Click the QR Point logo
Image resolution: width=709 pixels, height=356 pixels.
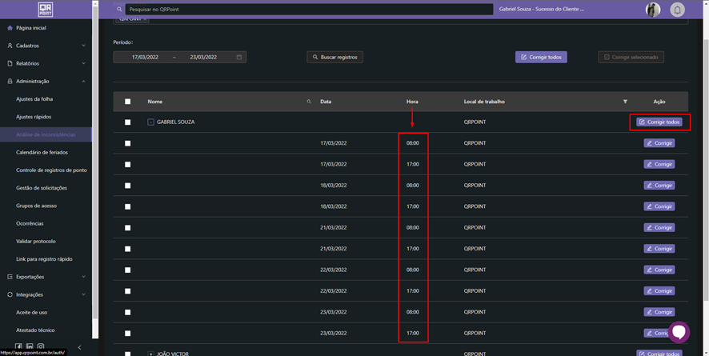tap(46, 10)
